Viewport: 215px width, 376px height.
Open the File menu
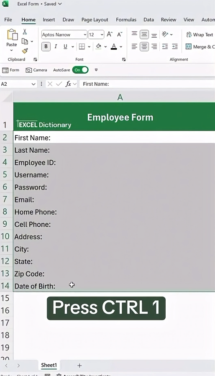click(x=8, y=20)
